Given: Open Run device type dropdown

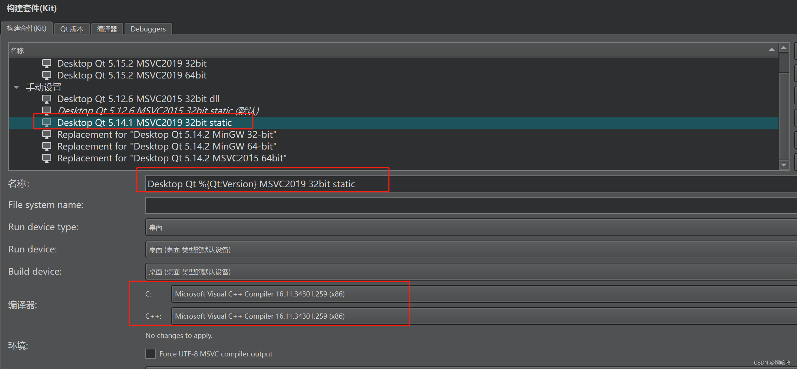Looking at the screenshot, I should 471,228.
